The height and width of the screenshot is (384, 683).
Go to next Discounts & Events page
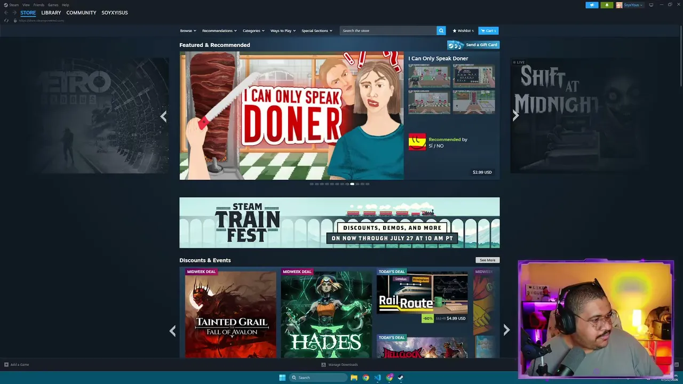tap(506, 331)
